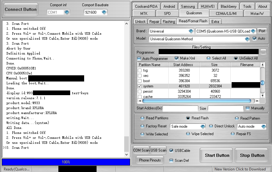This screenshot has height=172, width=272.
Task: Expand the Brand Universal dropdown
Action: click(191, 31)
